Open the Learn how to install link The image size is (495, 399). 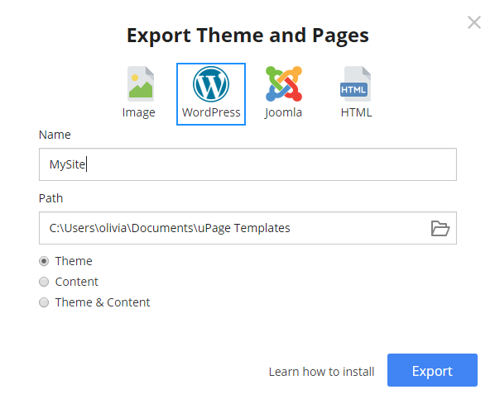pos(321,372)
